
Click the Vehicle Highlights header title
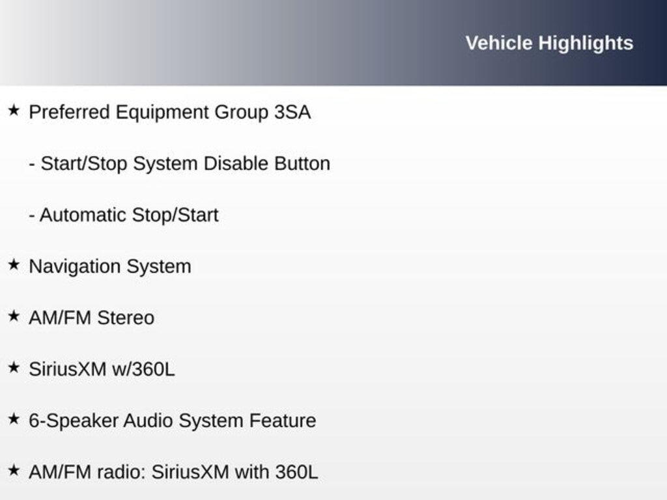click(x=549, y=43)
